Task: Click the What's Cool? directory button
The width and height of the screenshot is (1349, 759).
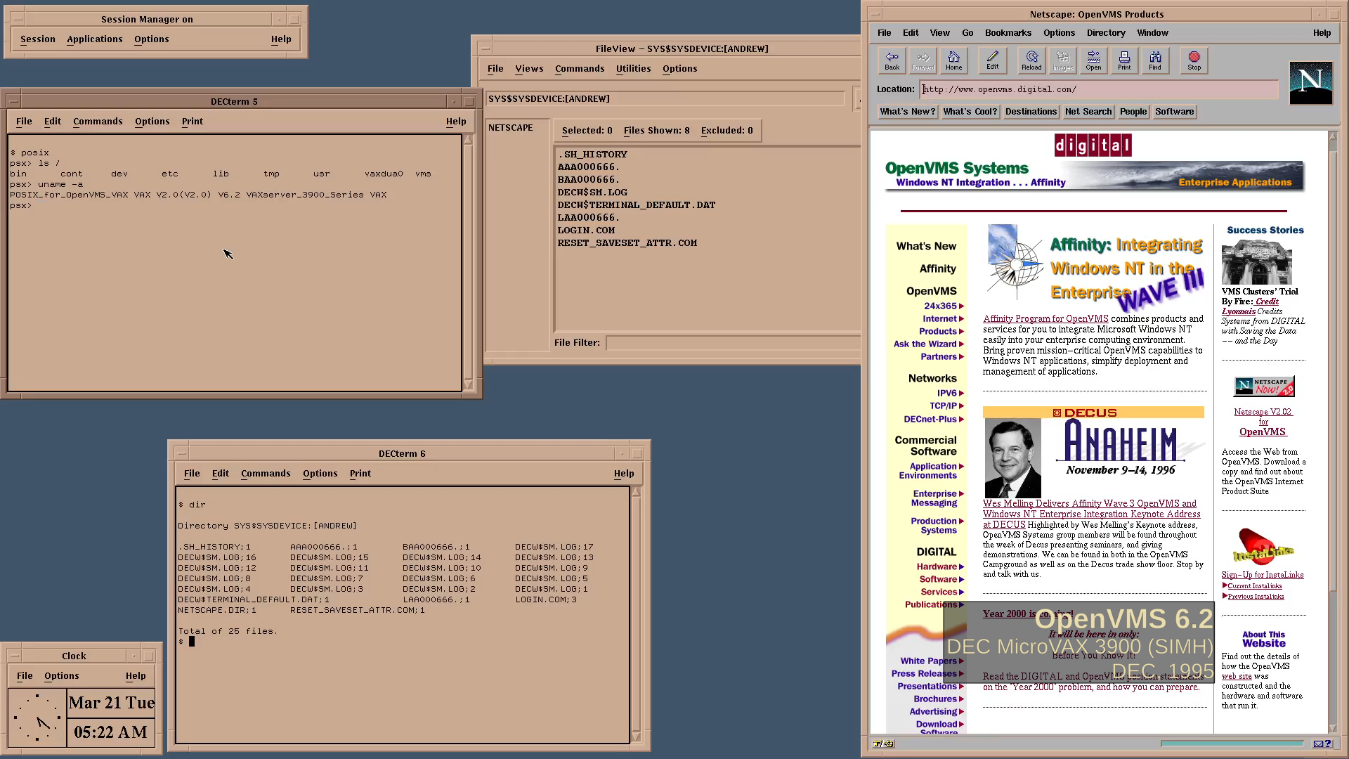Action: (x=970, y=112)
